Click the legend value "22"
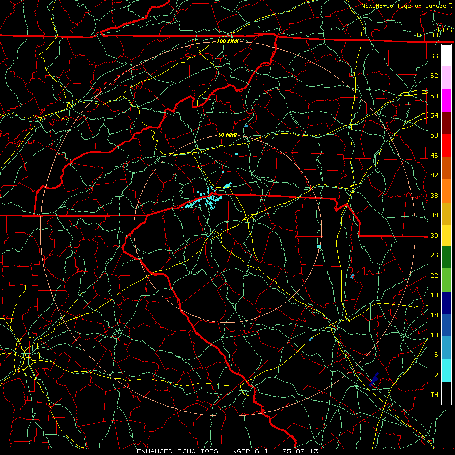Screen dimensions: 455x455 [x=434, y=276]
